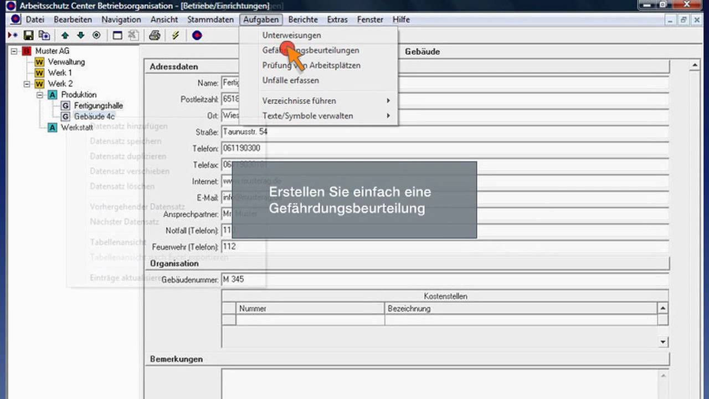Click the circular target icon in toolbar
Image resolution: width=709 pixels, height=399 pixels.
click(96, 35)
